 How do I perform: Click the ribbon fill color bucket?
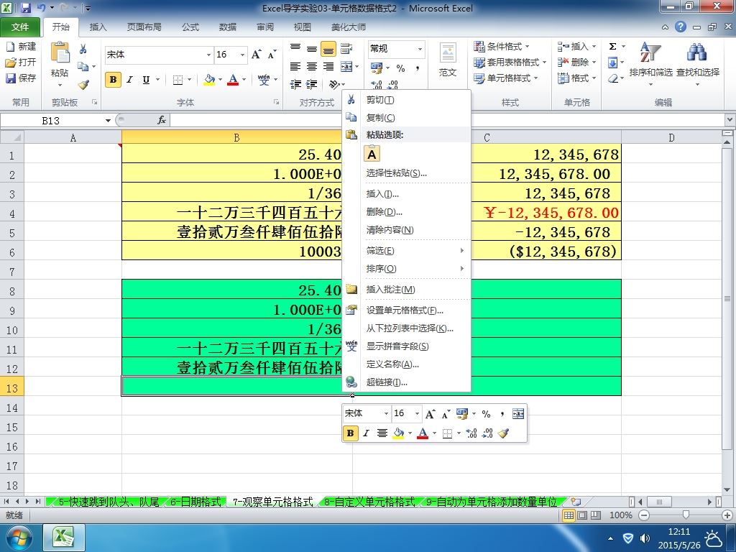tap(209, 80)
